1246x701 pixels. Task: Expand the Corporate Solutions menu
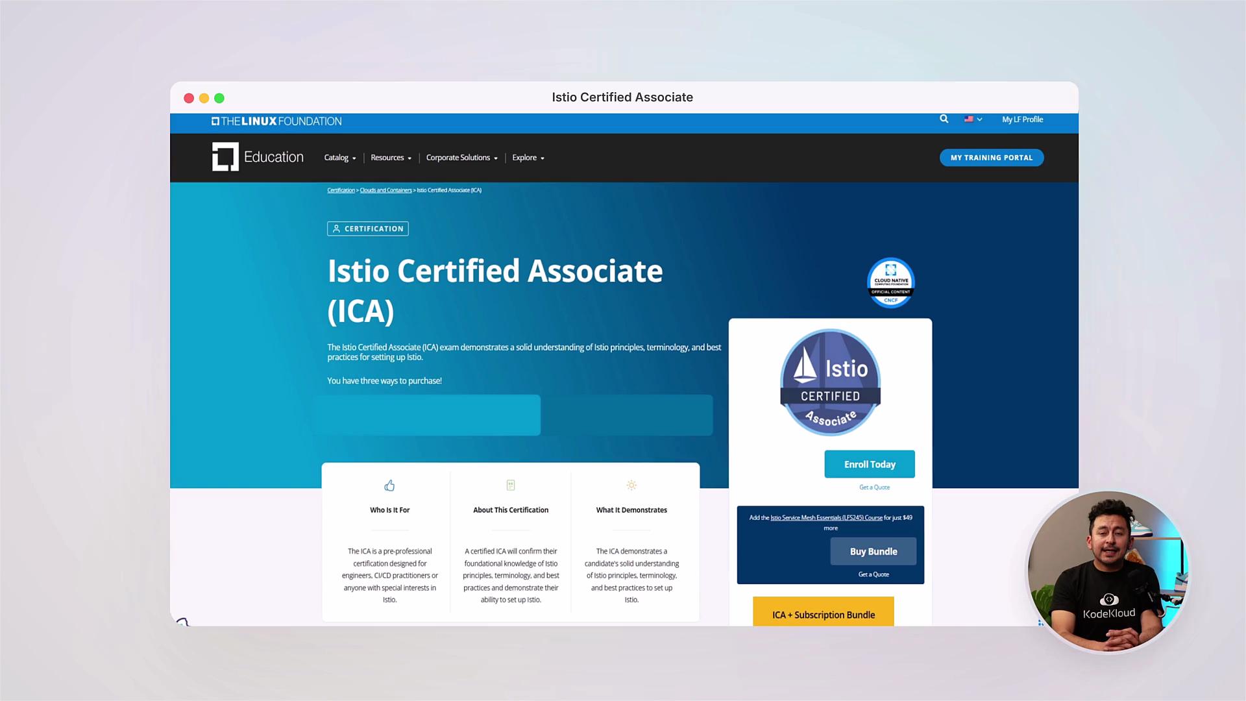[461, 158]
